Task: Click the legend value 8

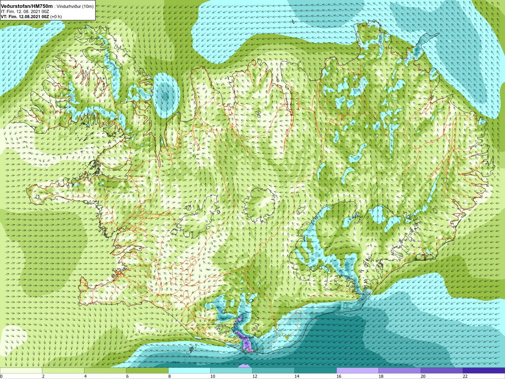Action: (170, 376)
